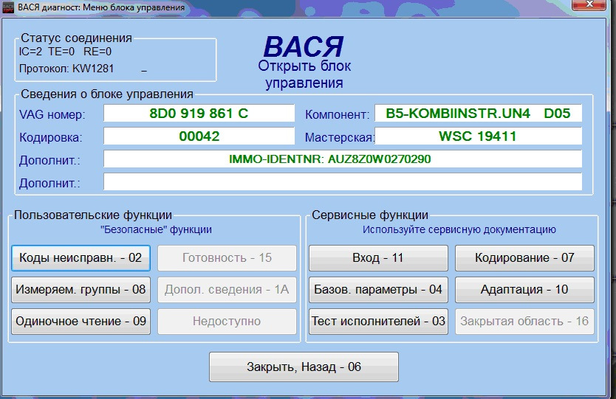Click the IC=2 TE=0 RE=0 status text
Image resolution: width=616 pixels, height=399 pixels.
pos(65,52)
